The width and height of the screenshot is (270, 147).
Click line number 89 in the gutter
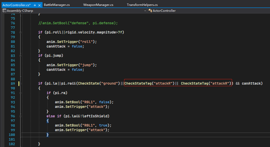coord(13,84)
